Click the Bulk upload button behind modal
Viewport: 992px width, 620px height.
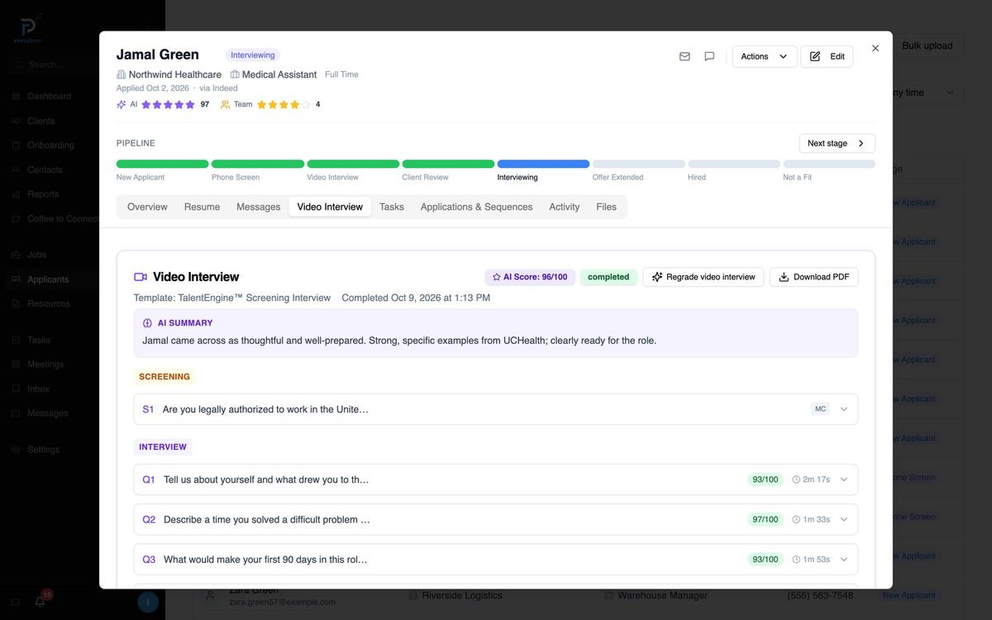[x=927, y=45]
